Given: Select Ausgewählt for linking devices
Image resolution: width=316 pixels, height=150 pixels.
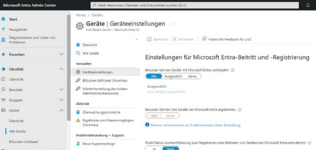Looking at the screenshot, I should (173, 76).
